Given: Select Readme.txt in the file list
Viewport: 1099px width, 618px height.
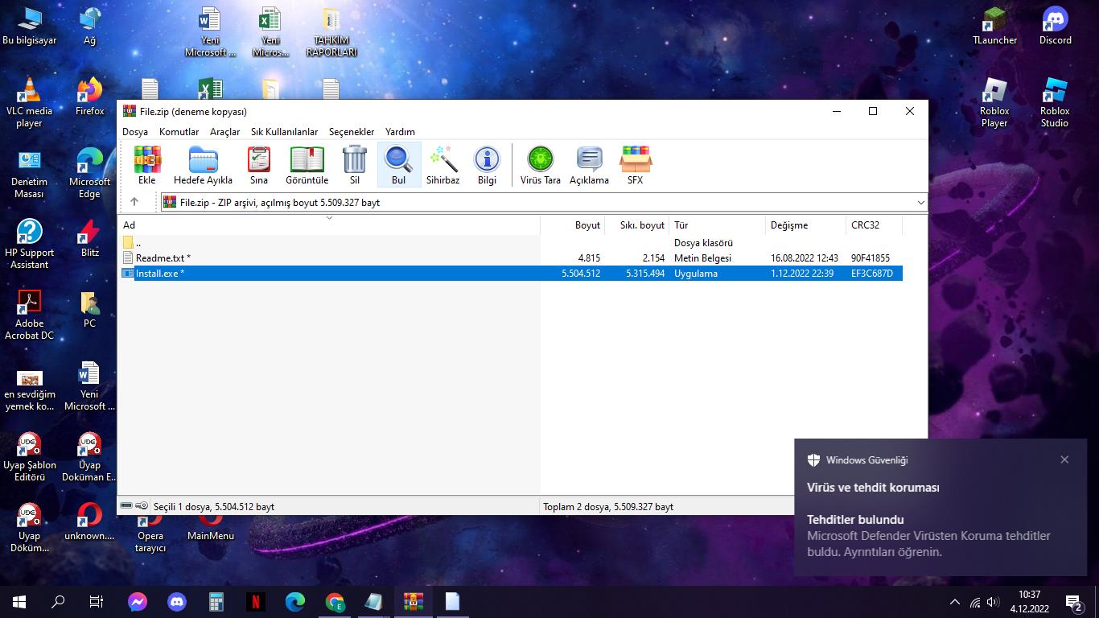Looking at the screenshot, I should (x=163, y=258).
